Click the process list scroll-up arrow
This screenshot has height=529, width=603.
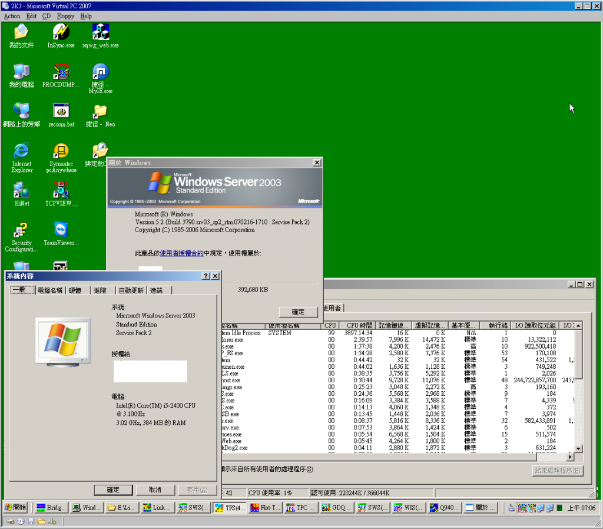[578, 326]
